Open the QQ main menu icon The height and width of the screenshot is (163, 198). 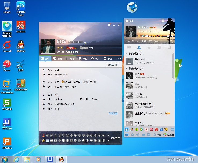pyautogui.click(x=127, y=135)
